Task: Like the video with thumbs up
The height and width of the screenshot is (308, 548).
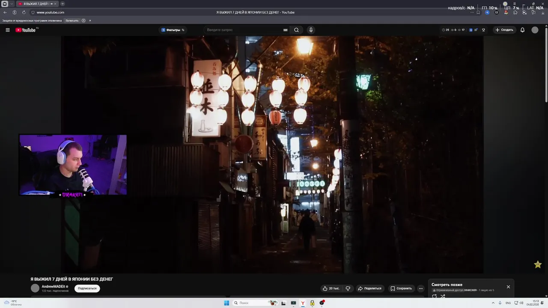Action: click(331, 288)
